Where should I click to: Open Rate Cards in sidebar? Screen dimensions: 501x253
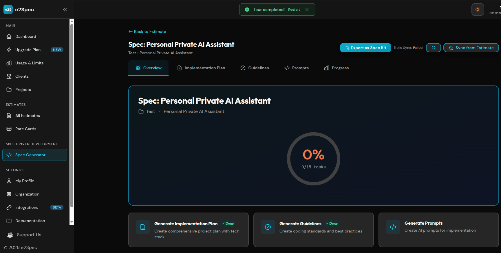[x=35, y=129]
